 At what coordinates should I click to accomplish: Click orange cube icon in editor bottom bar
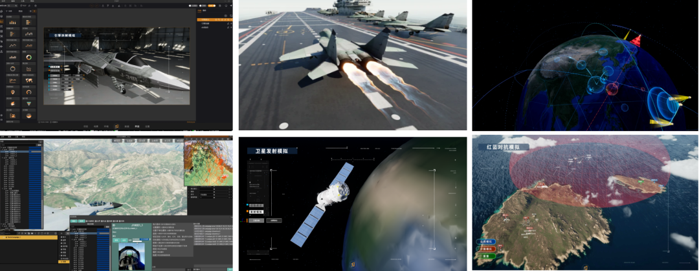click(117, 126)
